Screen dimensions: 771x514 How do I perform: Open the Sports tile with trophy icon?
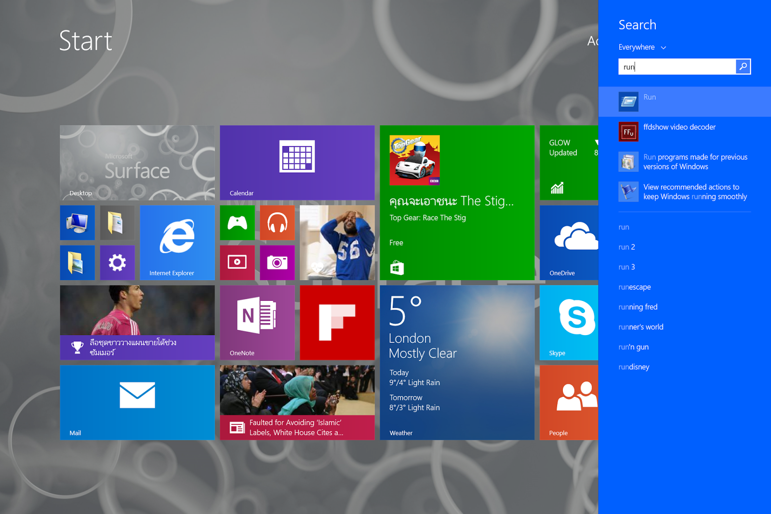[x=137, y=323]
